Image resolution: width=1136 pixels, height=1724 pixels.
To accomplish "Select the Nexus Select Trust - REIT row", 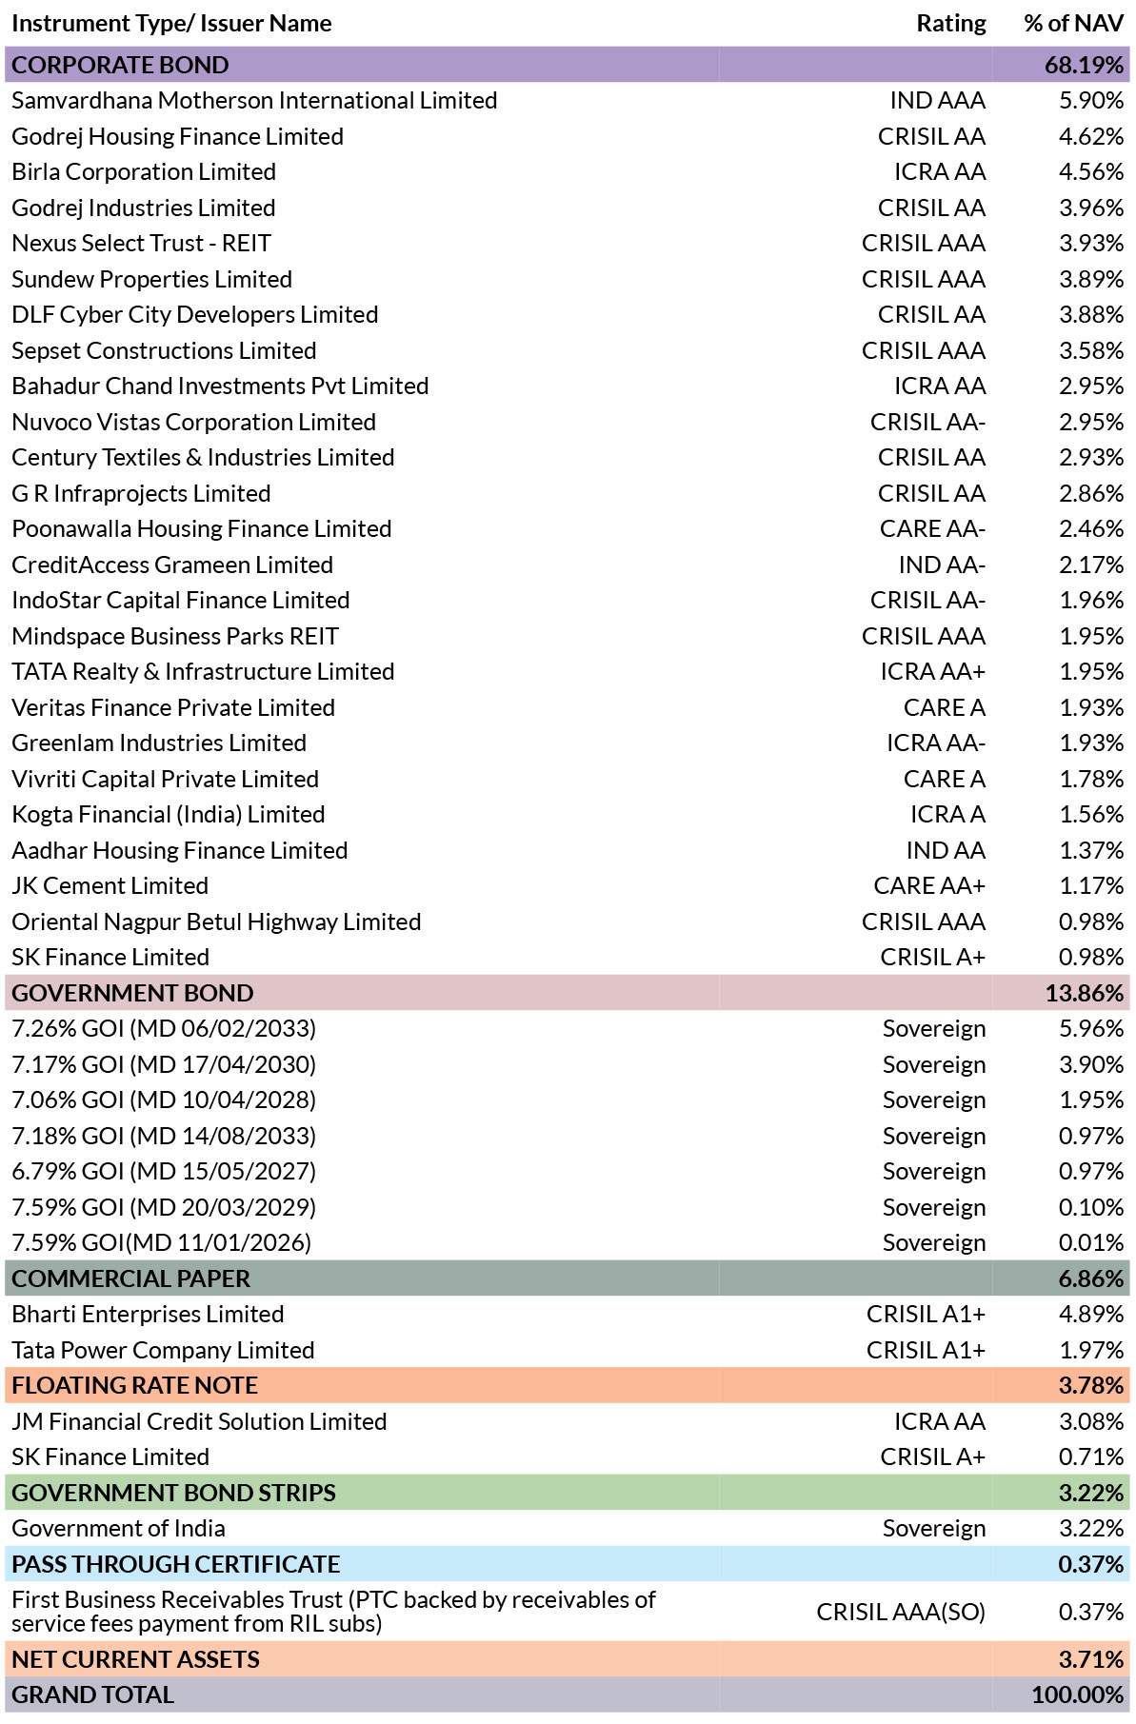I will pyautogui.click(x=568, y=244).
